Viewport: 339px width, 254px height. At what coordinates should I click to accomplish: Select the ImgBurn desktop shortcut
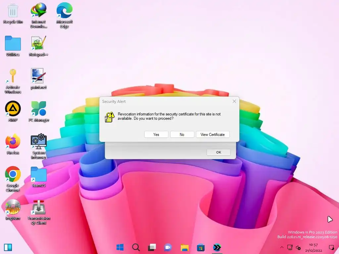(13, 209)
